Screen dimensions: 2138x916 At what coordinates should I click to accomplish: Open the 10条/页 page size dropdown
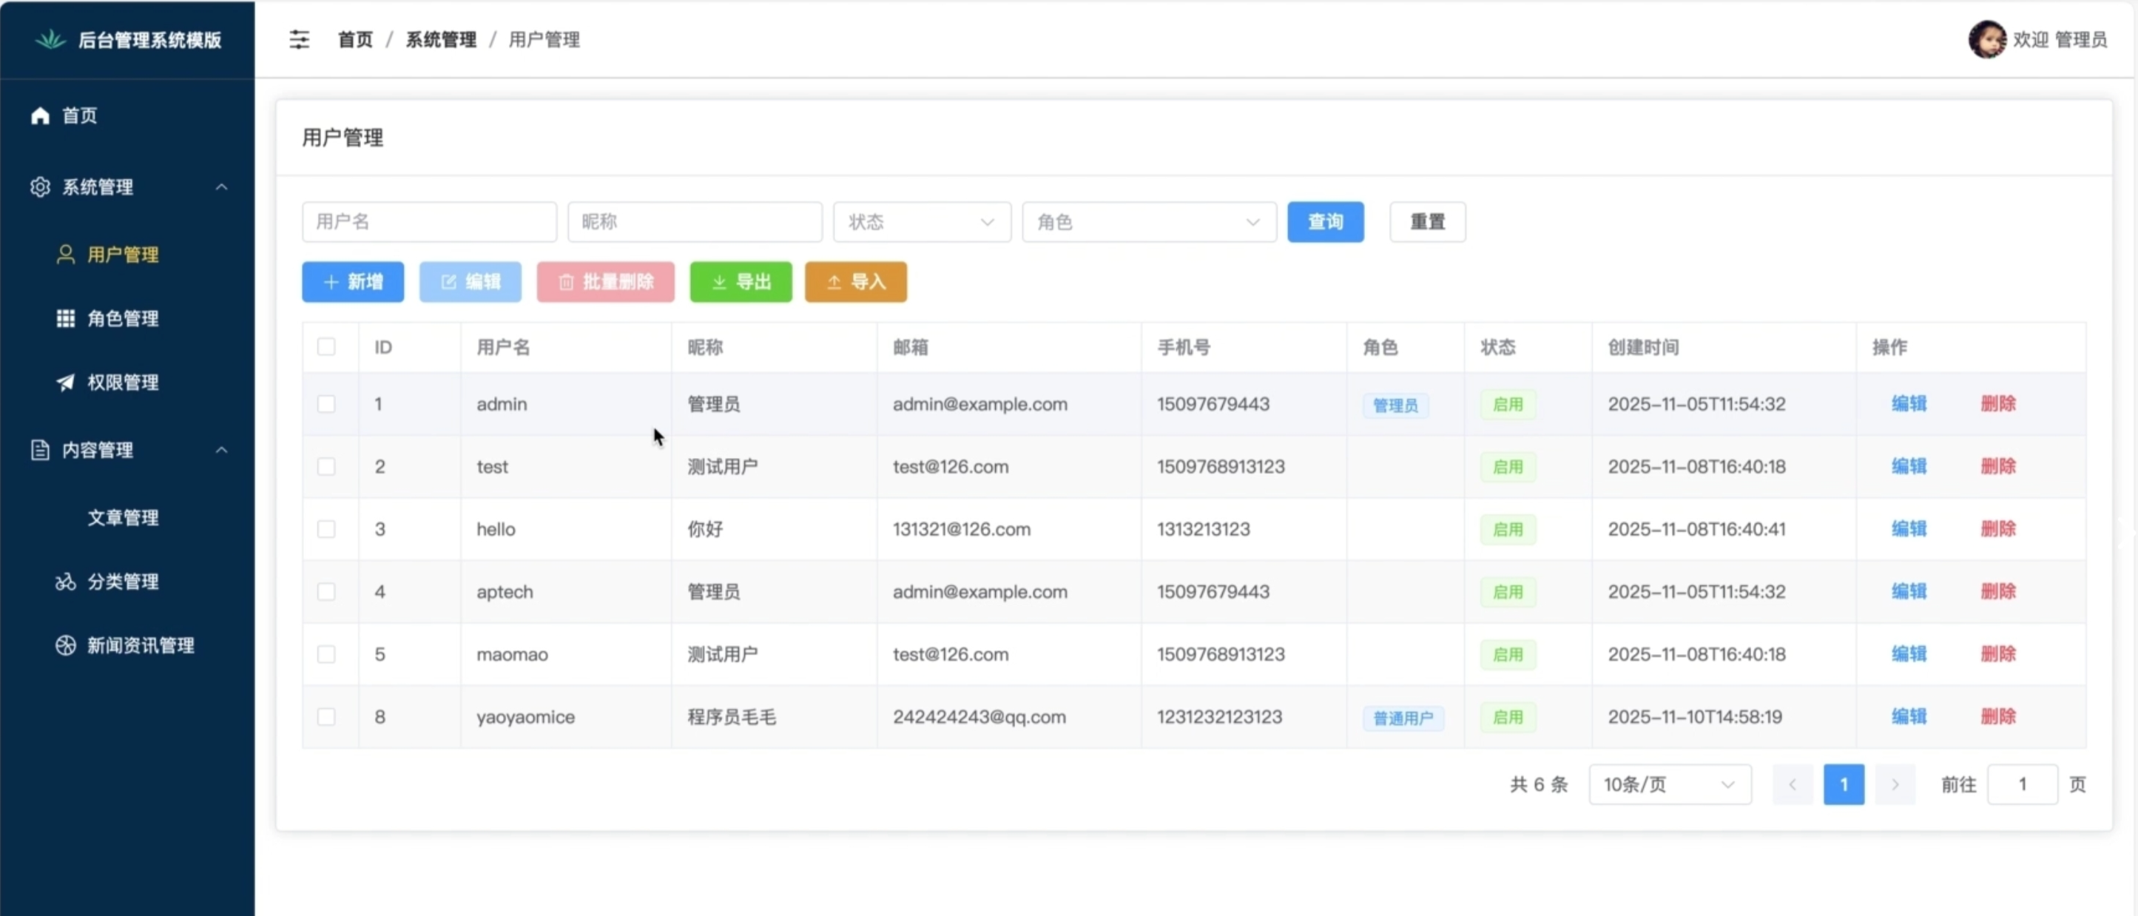point(1669,784)
